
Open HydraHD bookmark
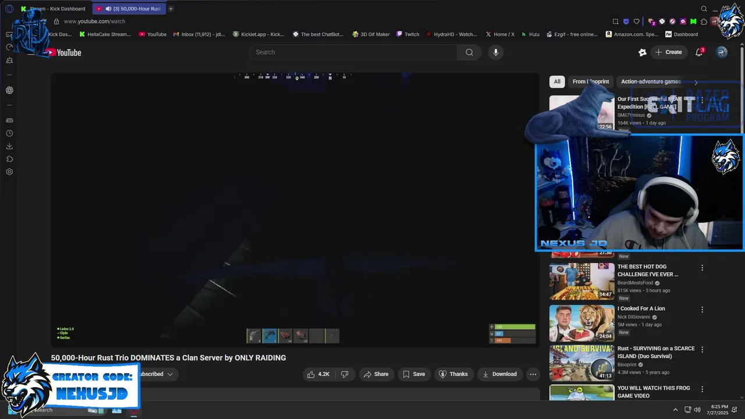[452, 34]
